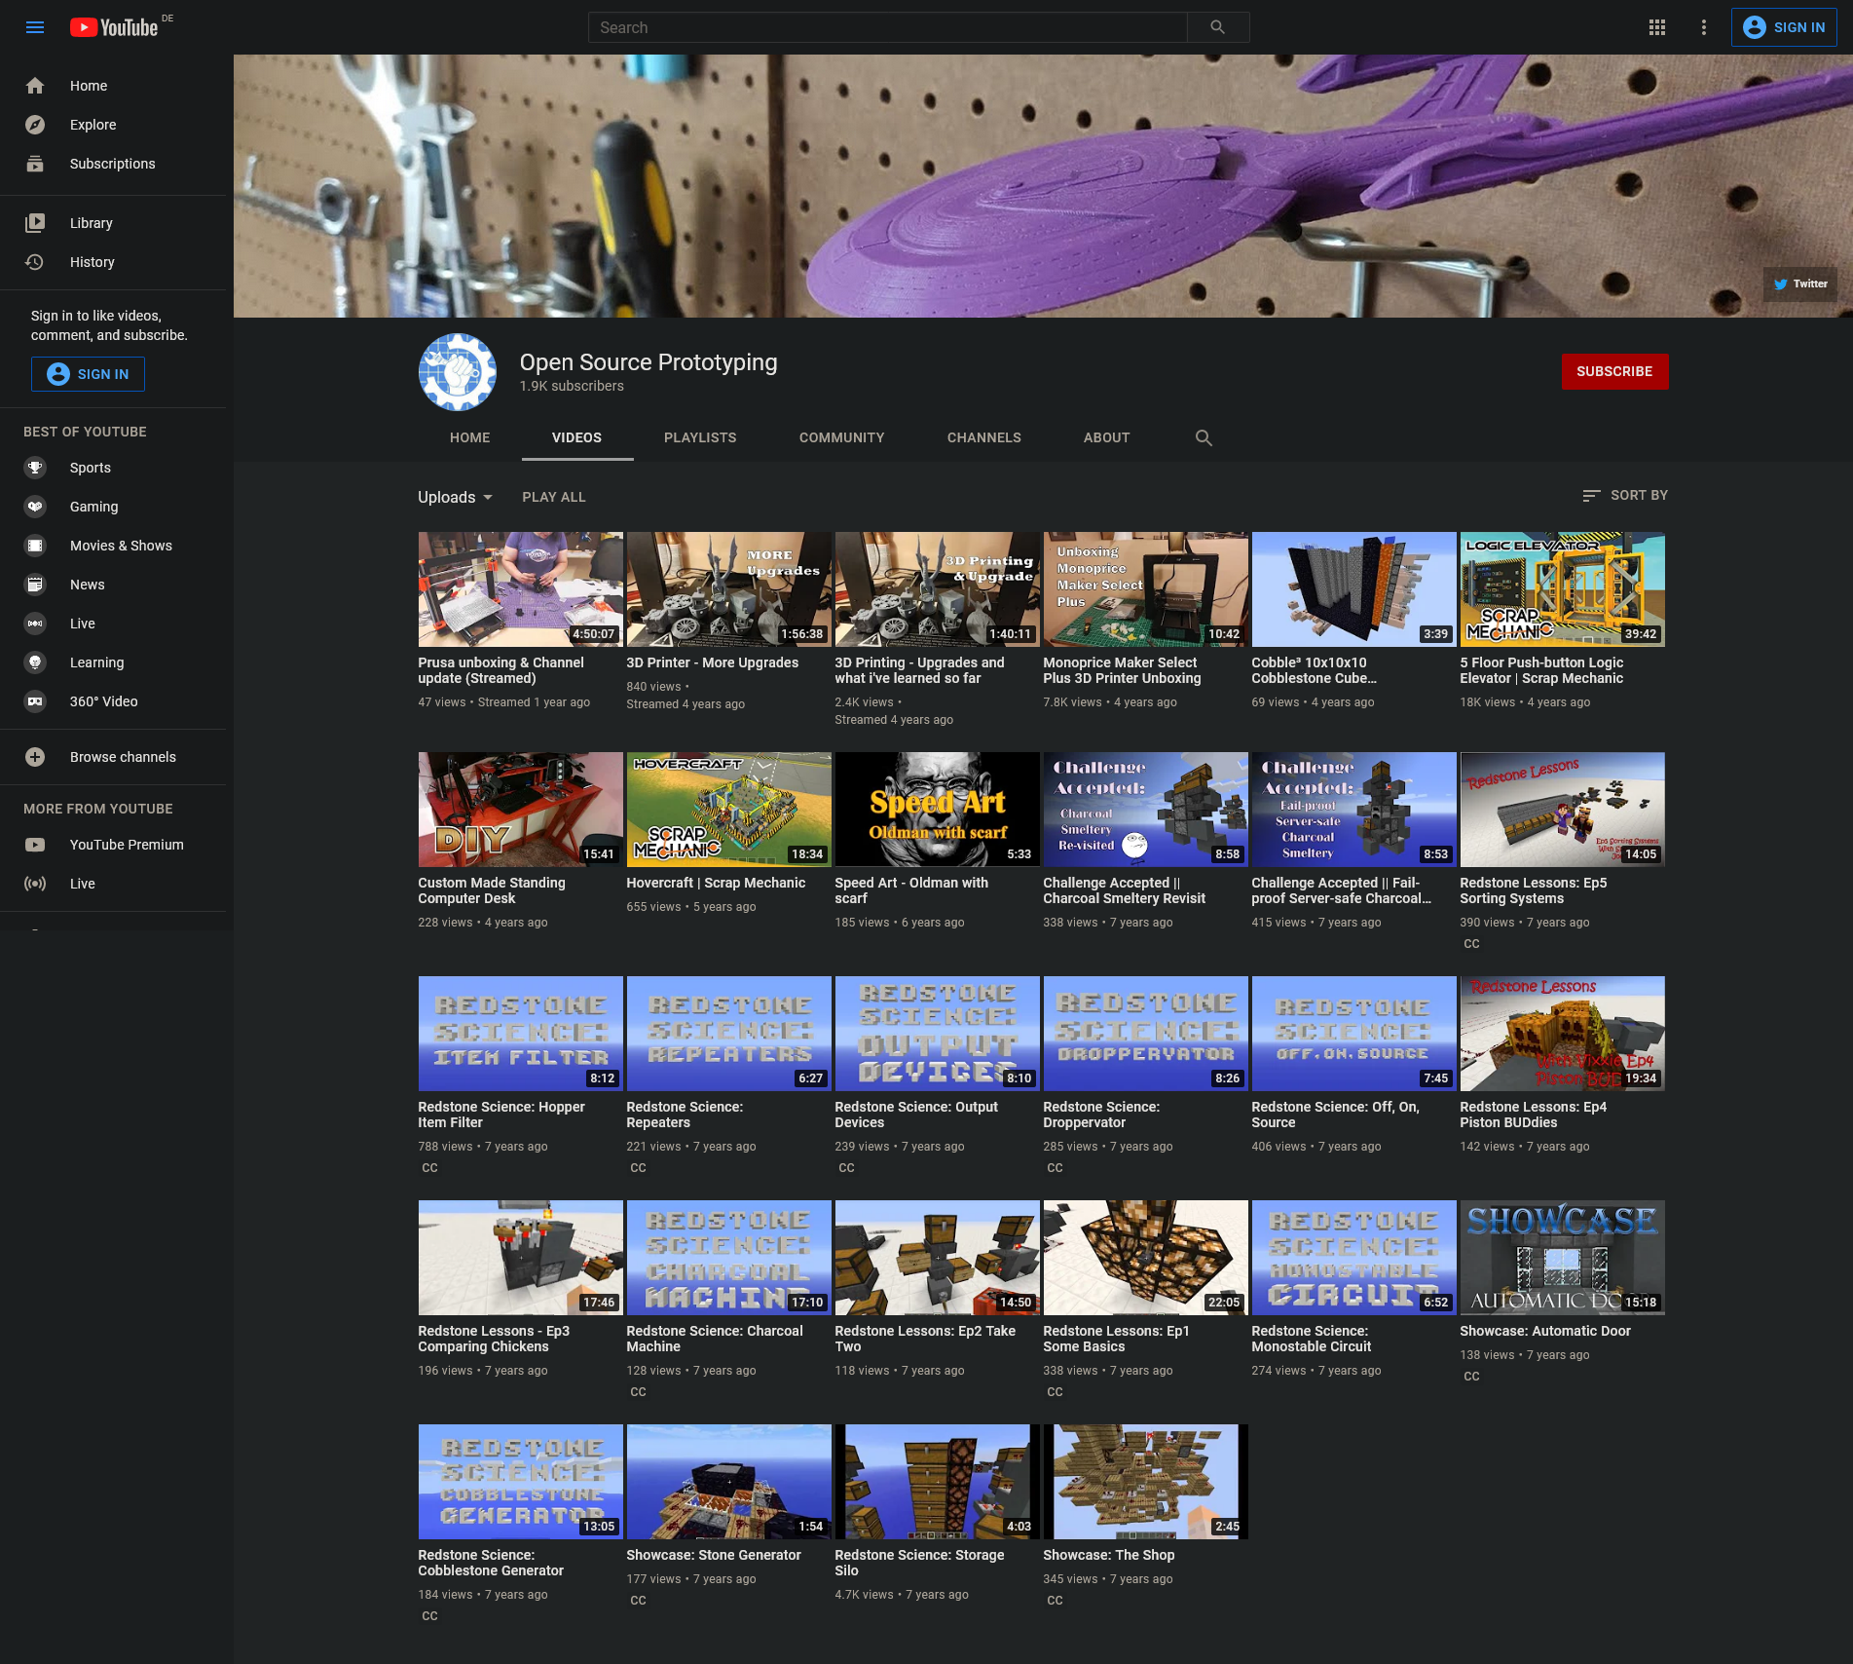This screenshot has height=1664, width=1853.
Task: Open the hamburger guide menu
Action: [x=35, y=27]
